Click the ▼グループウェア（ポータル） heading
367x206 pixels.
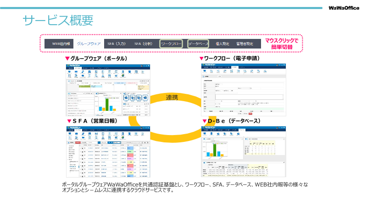click(x=96, y=59)
